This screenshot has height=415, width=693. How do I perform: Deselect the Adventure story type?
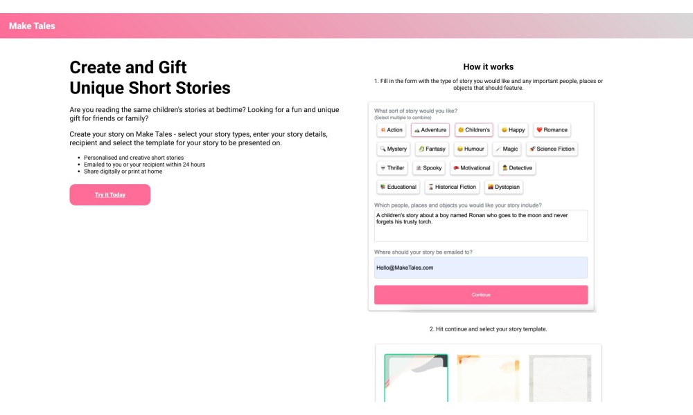click(x=430, y=129)
